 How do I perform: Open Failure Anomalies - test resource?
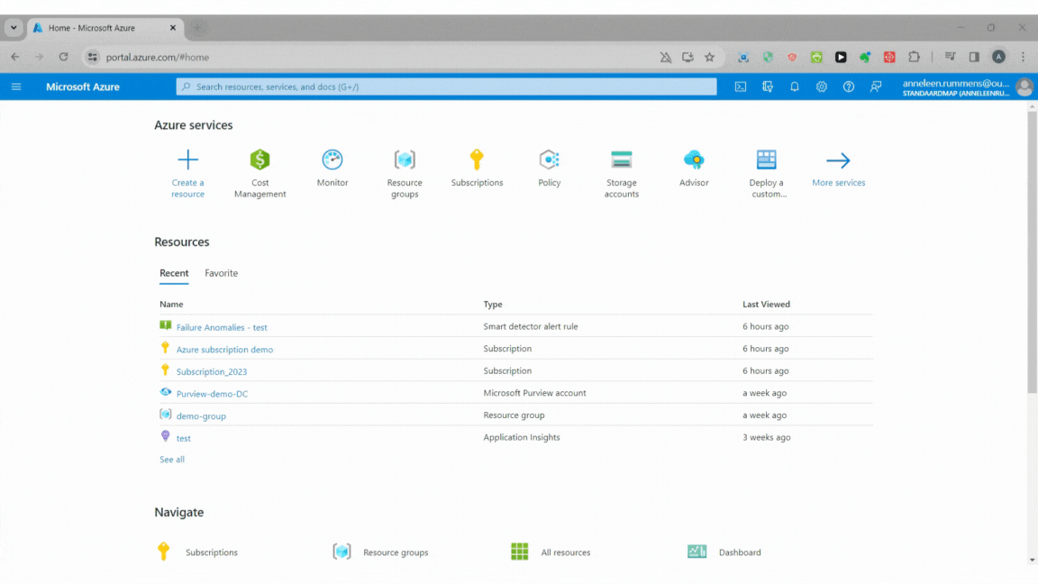point(222,327)
